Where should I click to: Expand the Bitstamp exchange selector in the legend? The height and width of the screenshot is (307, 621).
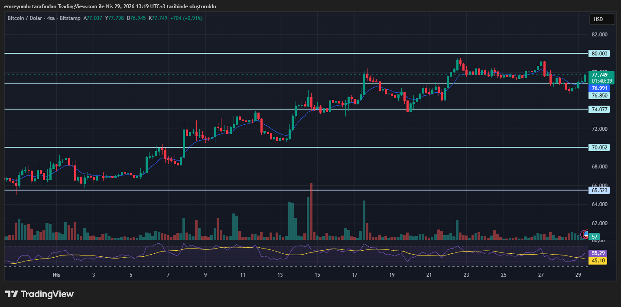point(70,18)
